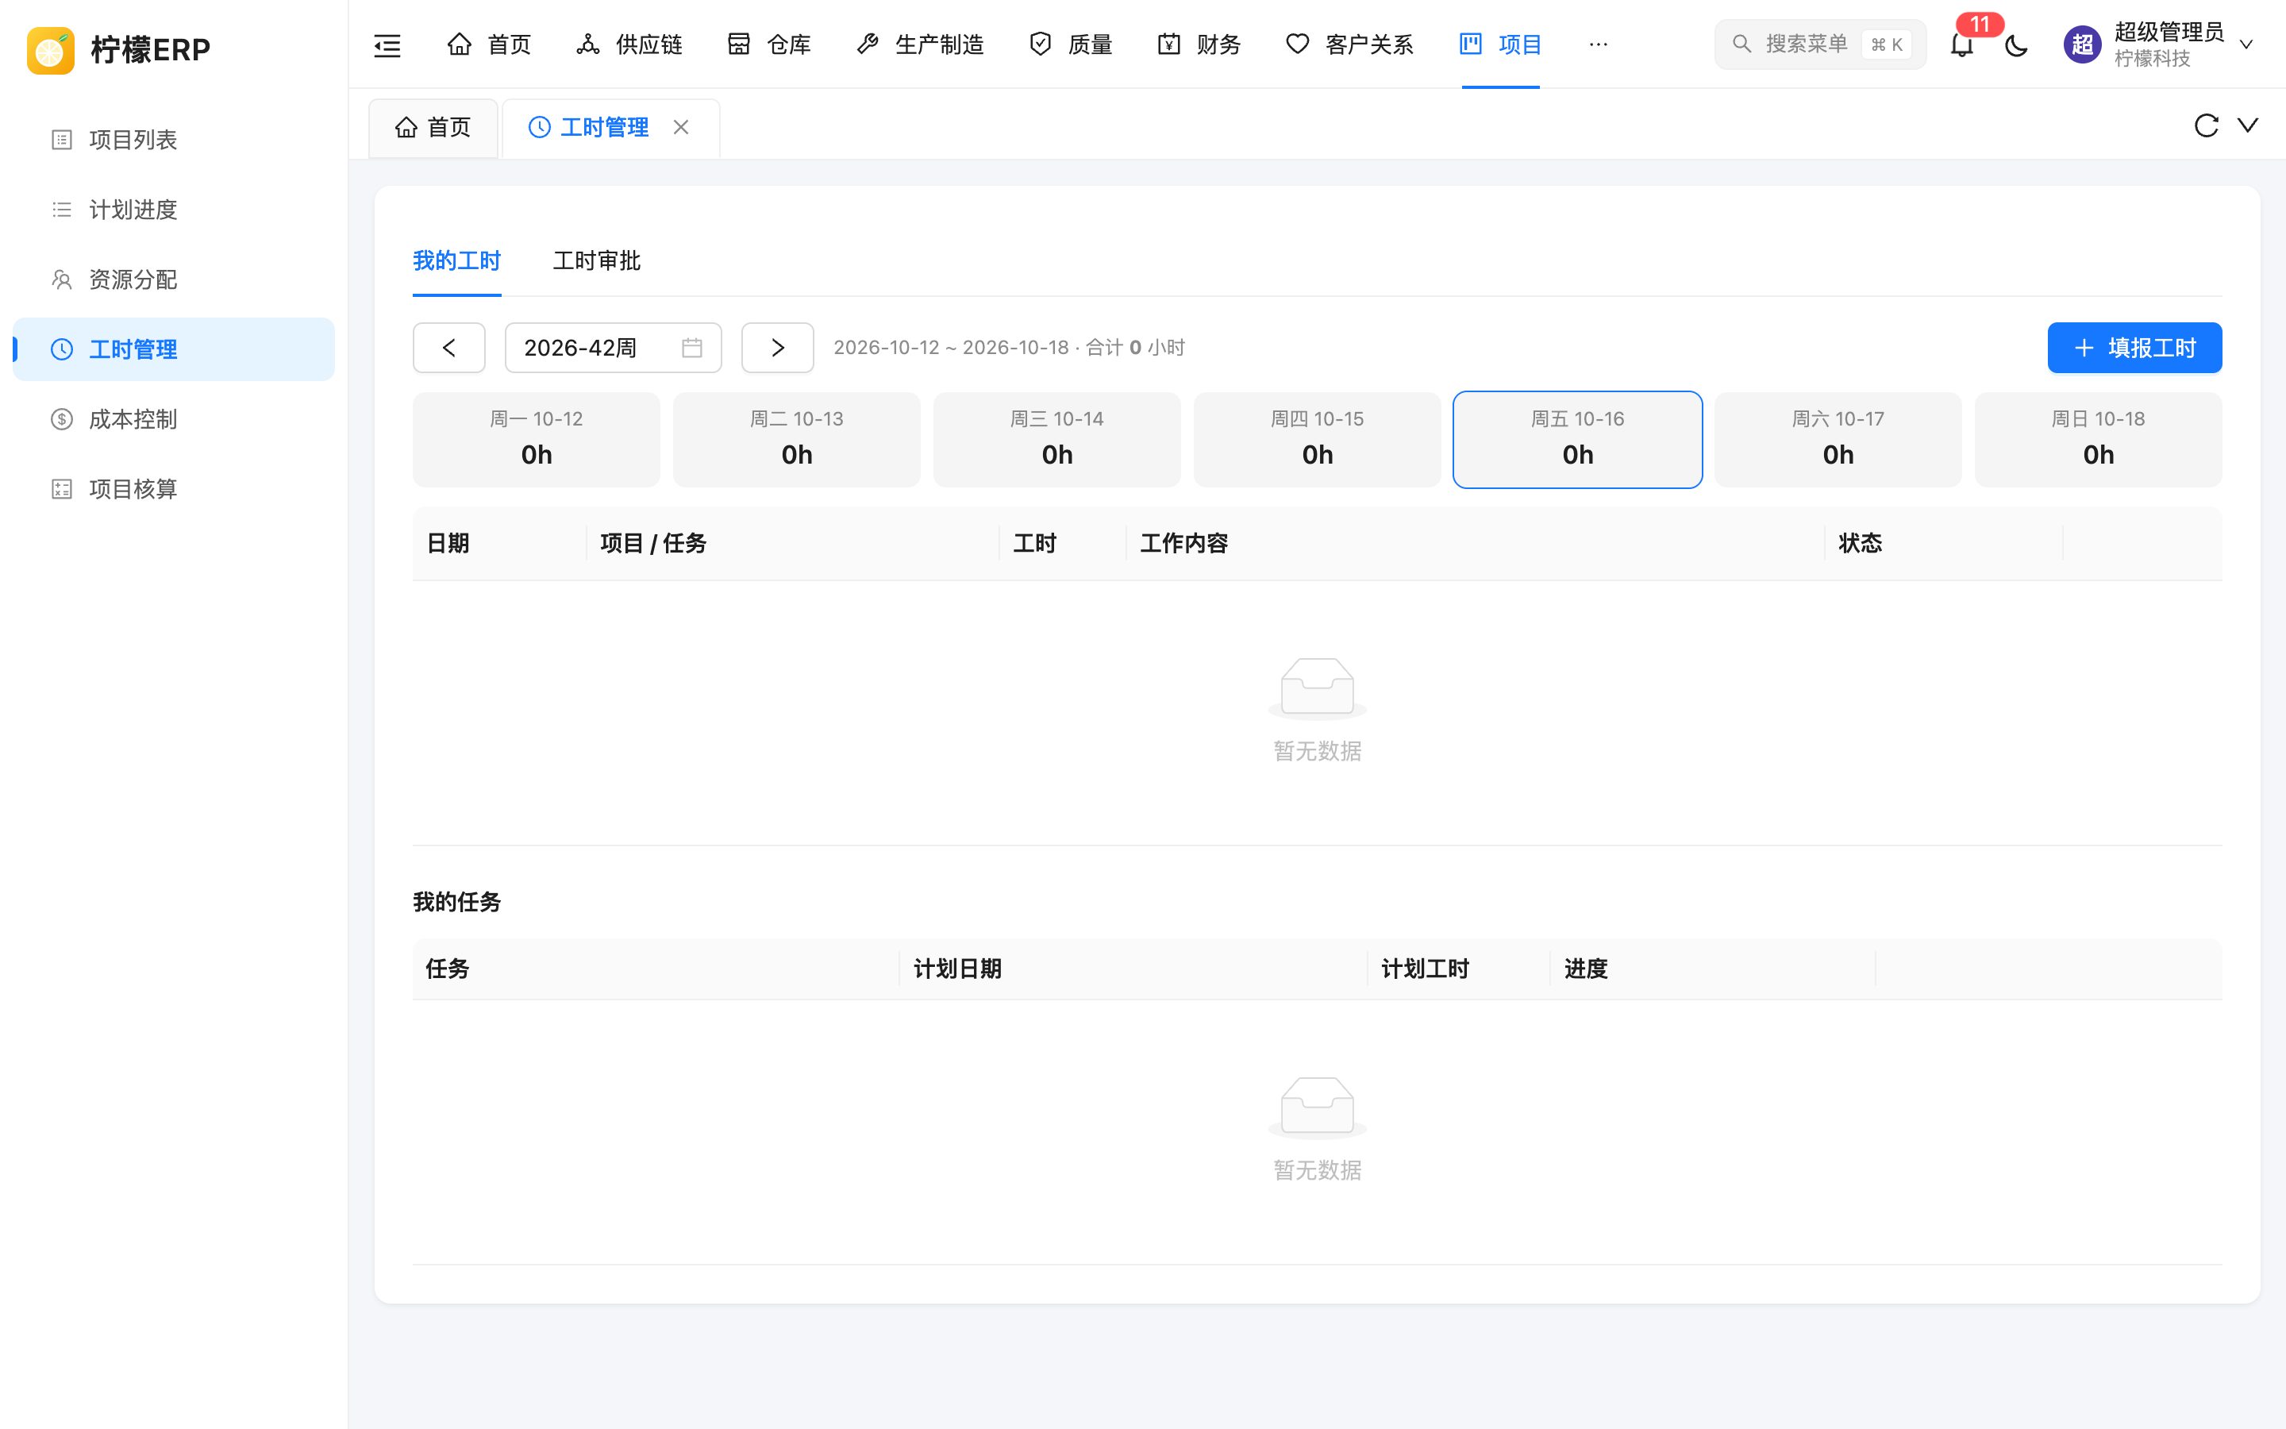Click the 柠檬ERP lemon logo

tap(51, 49)
